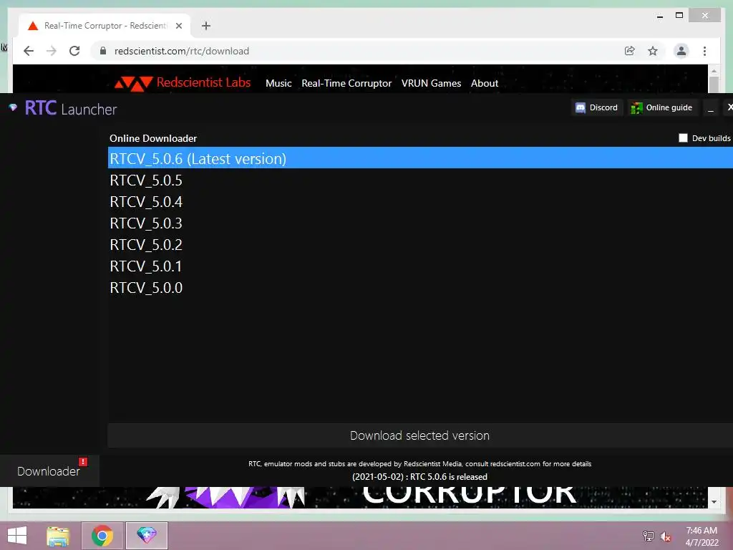The image size is (733, 550).
Task: Switch to RTC Launcher taskbar icon
Action: [146, 536]
